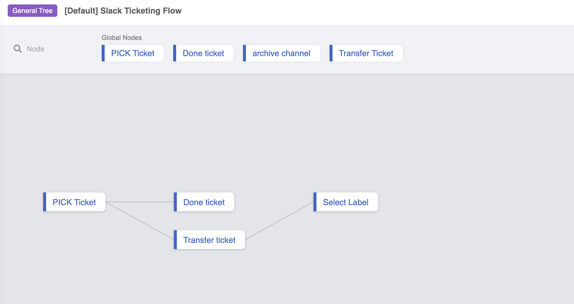Select the Select Label node
The image size is (574, 304).
coord(346,202)
